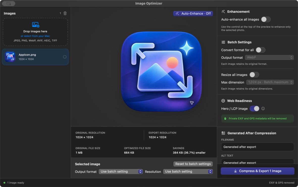Screen dimensions: 298x187
Task: Click the Auto-Enhance · Off button
Action: (x=193, y=13)
